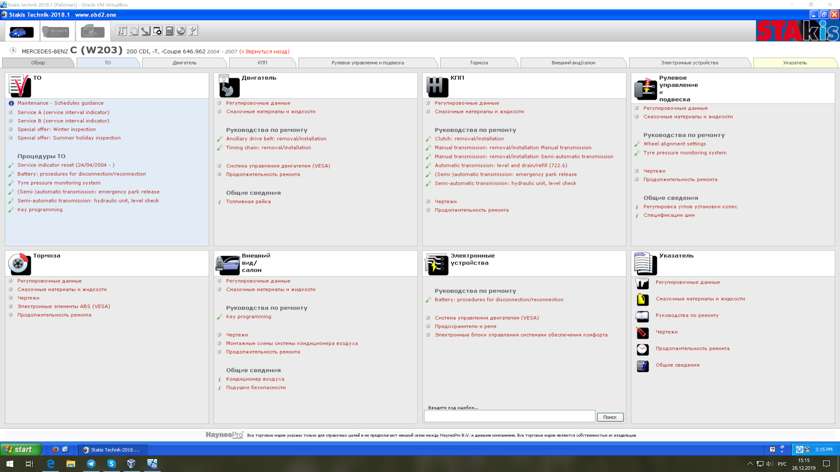Select the blue passenger car mode icon

pyautogui.click(x=21, y=31)
